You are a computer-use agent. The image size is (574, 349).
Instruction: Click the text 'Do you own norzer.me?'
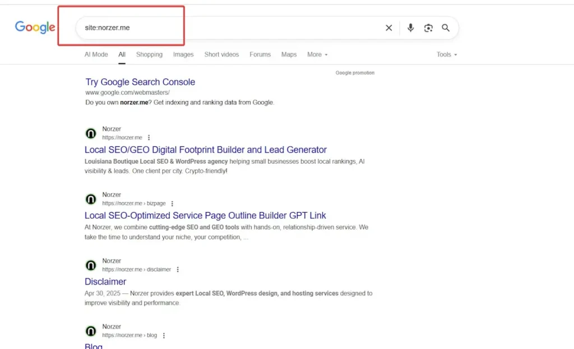click(118, 102)
